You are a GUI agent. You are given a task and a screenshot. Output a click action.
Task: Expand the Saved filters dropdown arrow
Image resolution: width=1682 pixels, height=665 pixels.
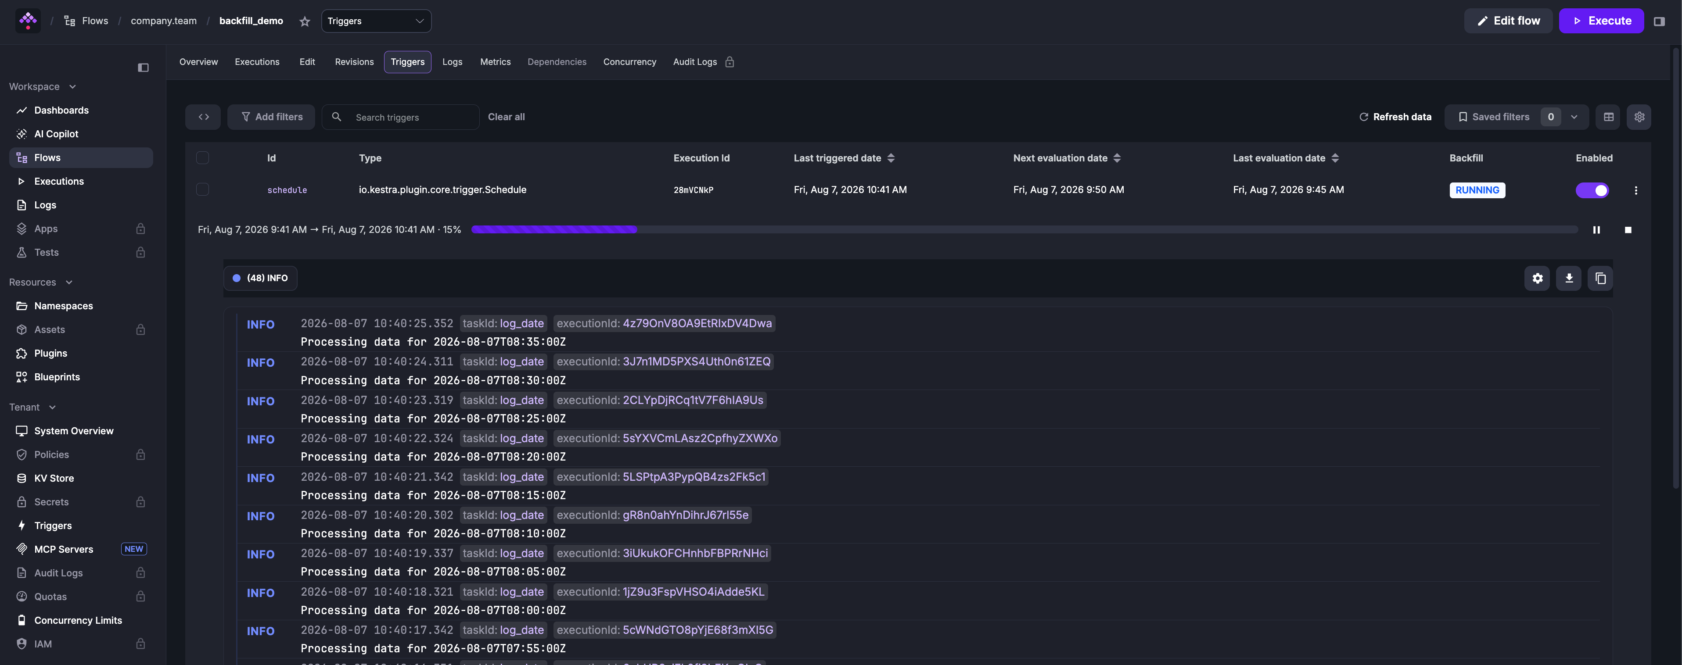[x=1574, y=117]
